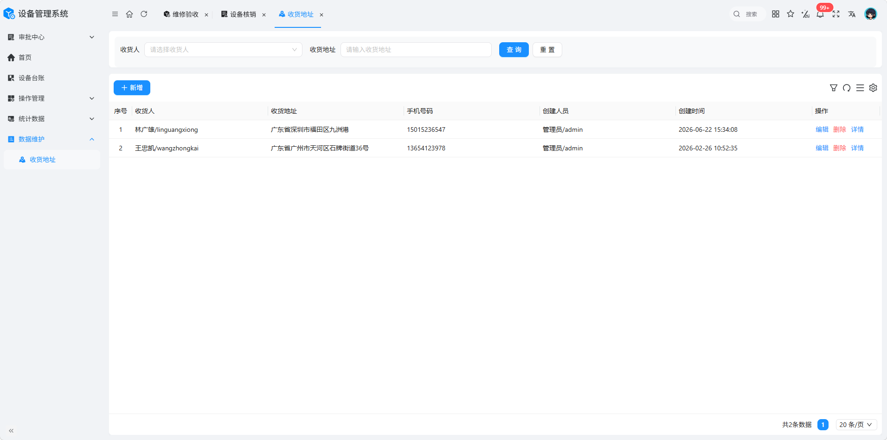
Task: Click the 新增 button
Action: (132, 88)
